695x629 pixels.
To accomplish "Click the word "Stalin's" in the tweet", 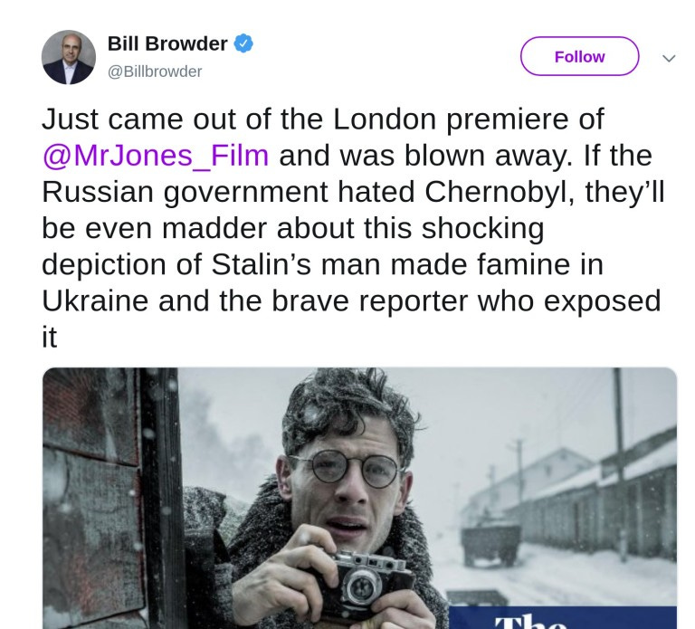I will (x=261, y=264).
